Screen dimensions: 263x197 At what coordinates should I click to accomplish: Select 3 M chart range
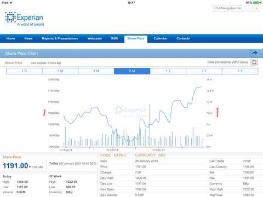(96, 71)
